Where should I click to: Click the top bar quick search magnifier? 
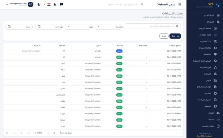(x=142, y=5)
